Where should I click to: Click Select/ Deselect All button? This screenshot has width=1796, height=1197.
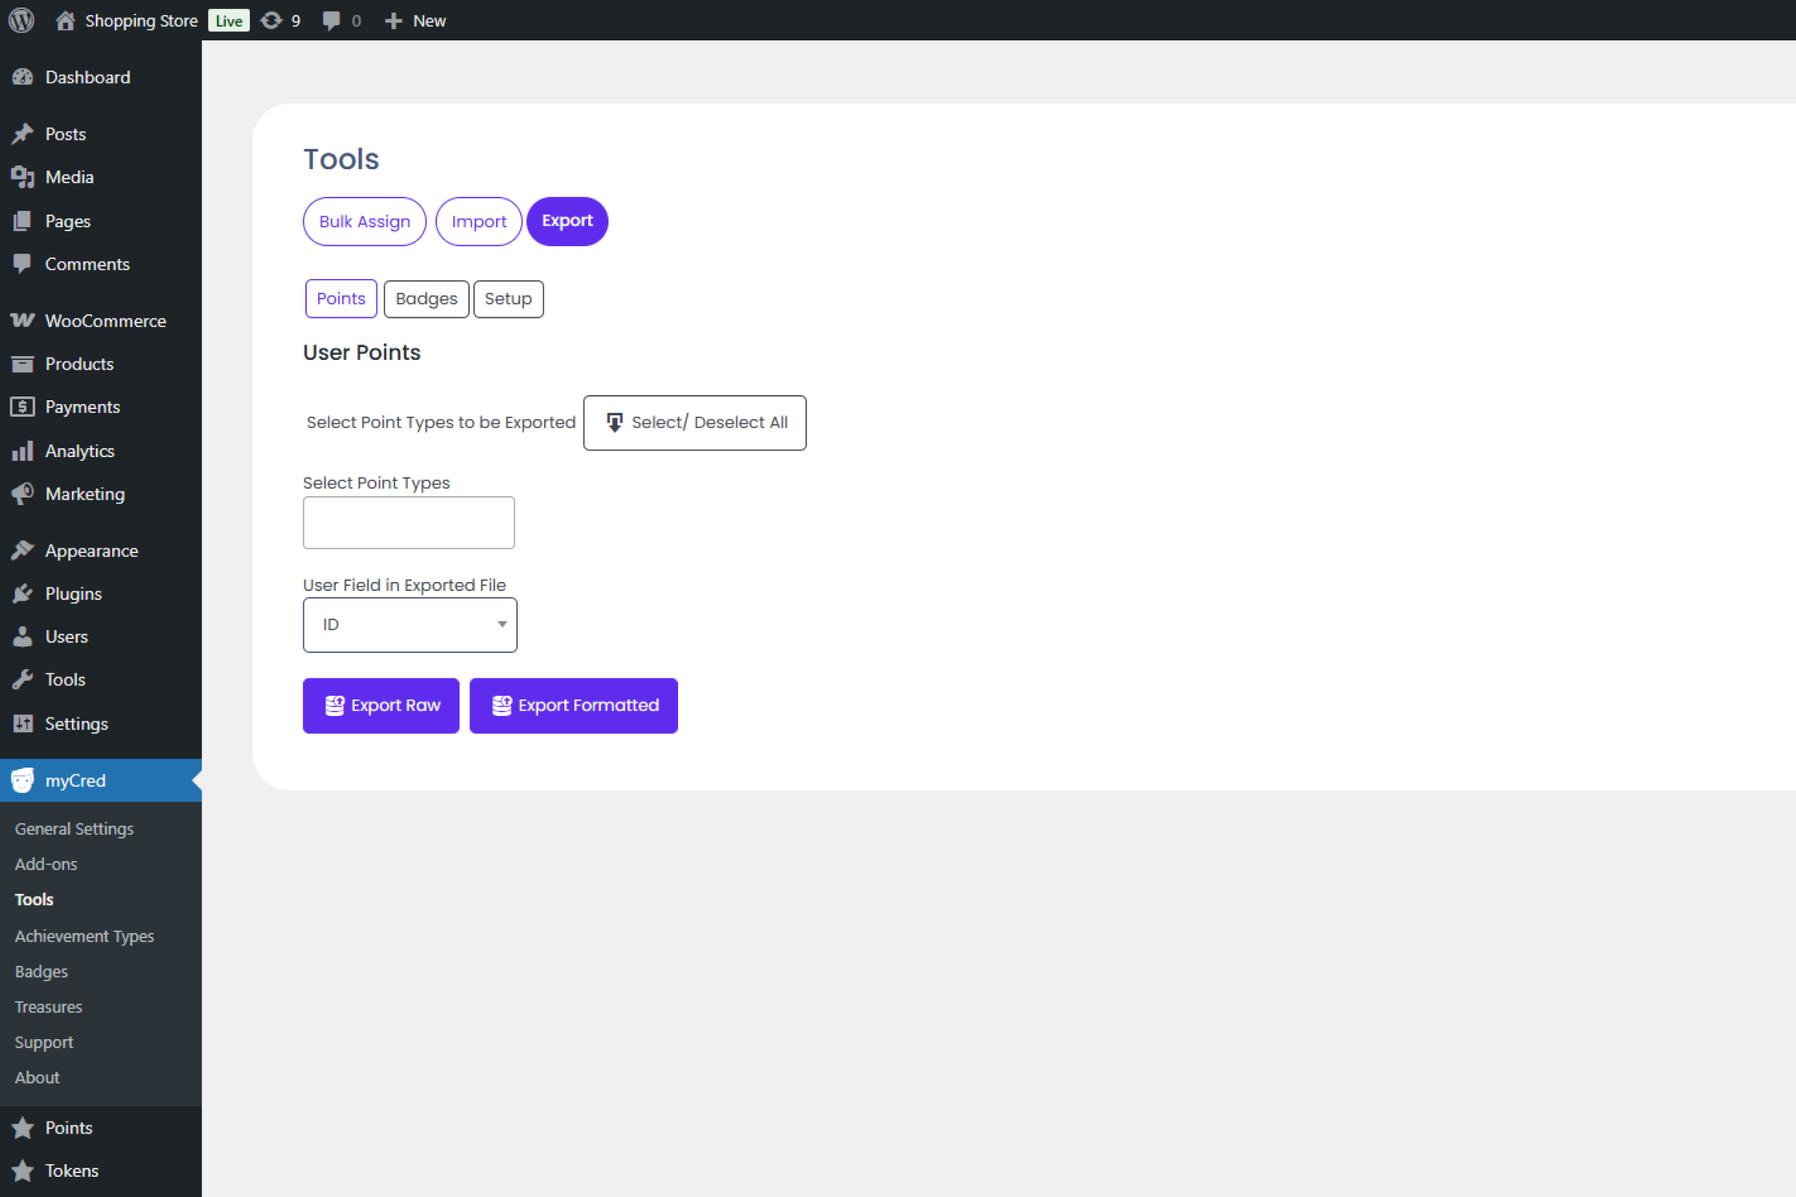click(694, 422)
